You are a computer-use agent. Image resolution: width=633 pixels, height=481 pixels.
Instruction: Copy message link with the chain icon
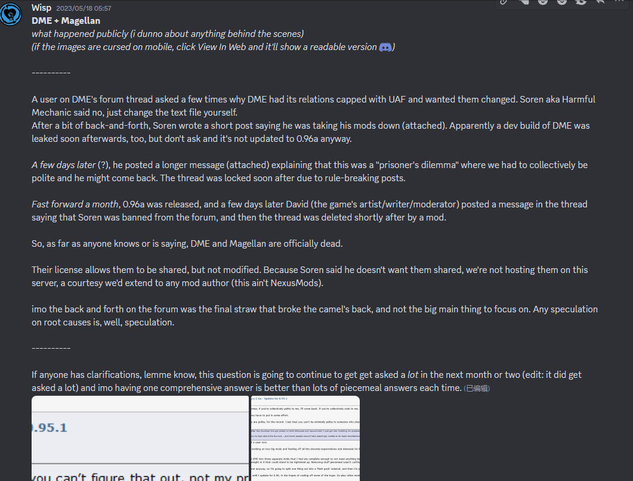[x=504, y=2]
